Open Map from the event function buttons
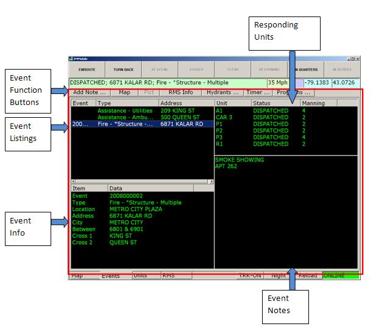Image resolution: width=373 pixels, height=329 pixels. [124, 93]
